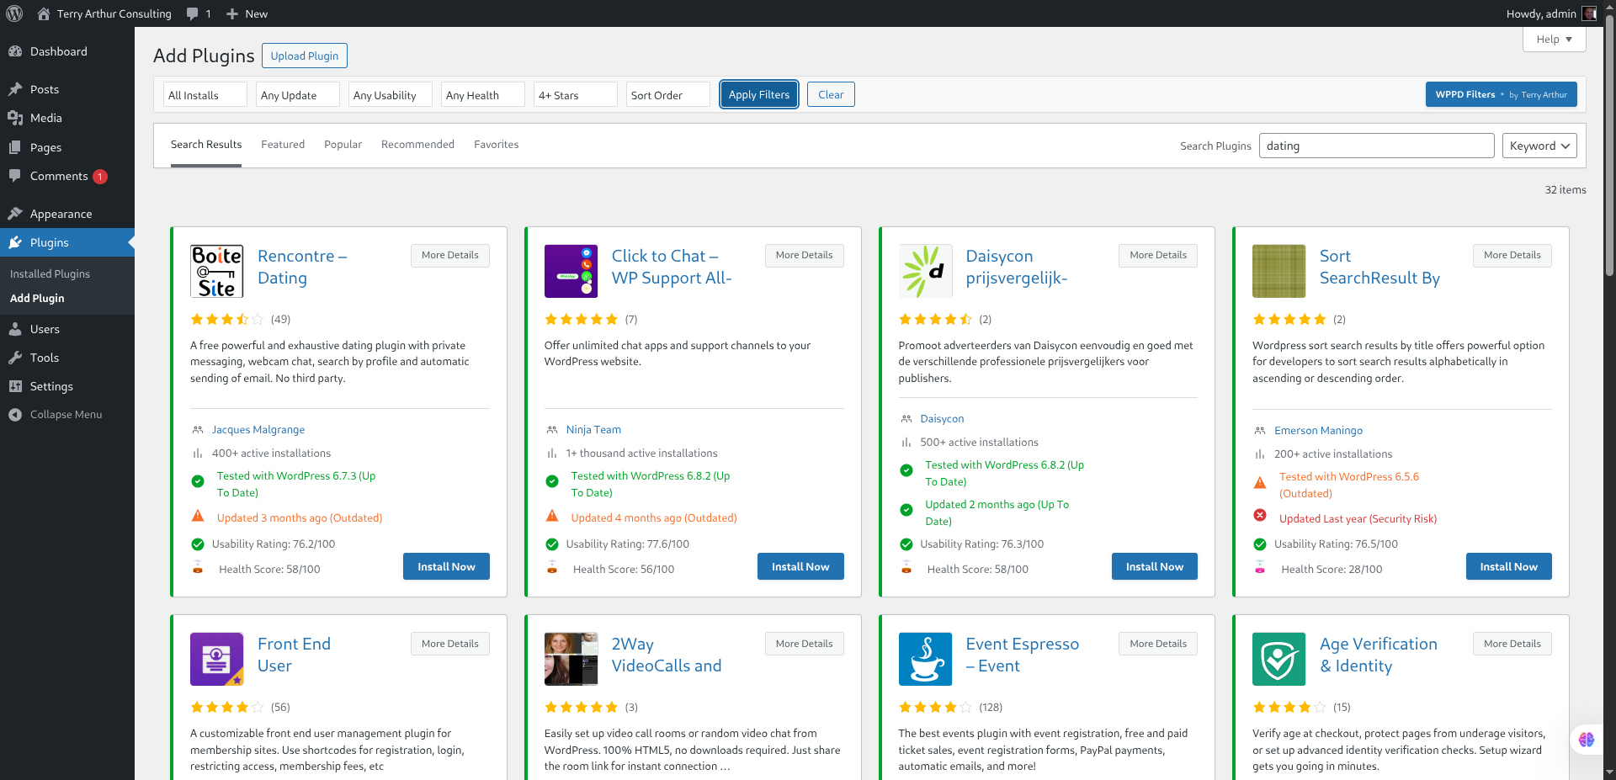
Task: Click the floating brain assistant icon
Action: click(x=1587, y=740)
